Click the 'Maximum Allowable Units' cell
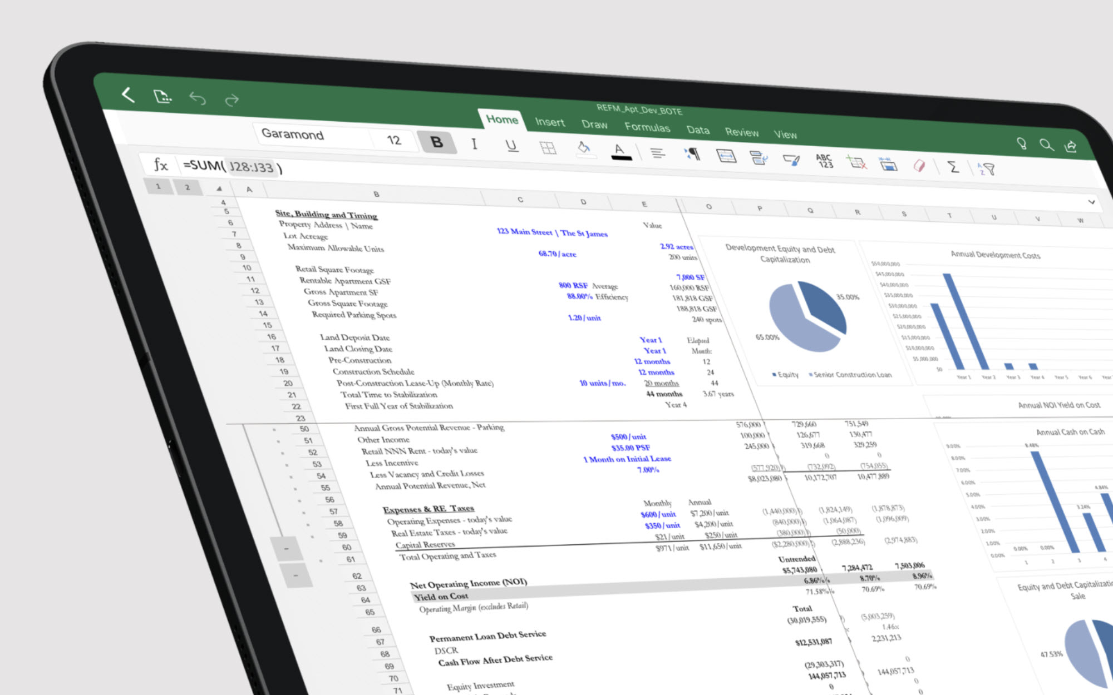This screenshot has width=1113, height=695. [x=336, y=248]
